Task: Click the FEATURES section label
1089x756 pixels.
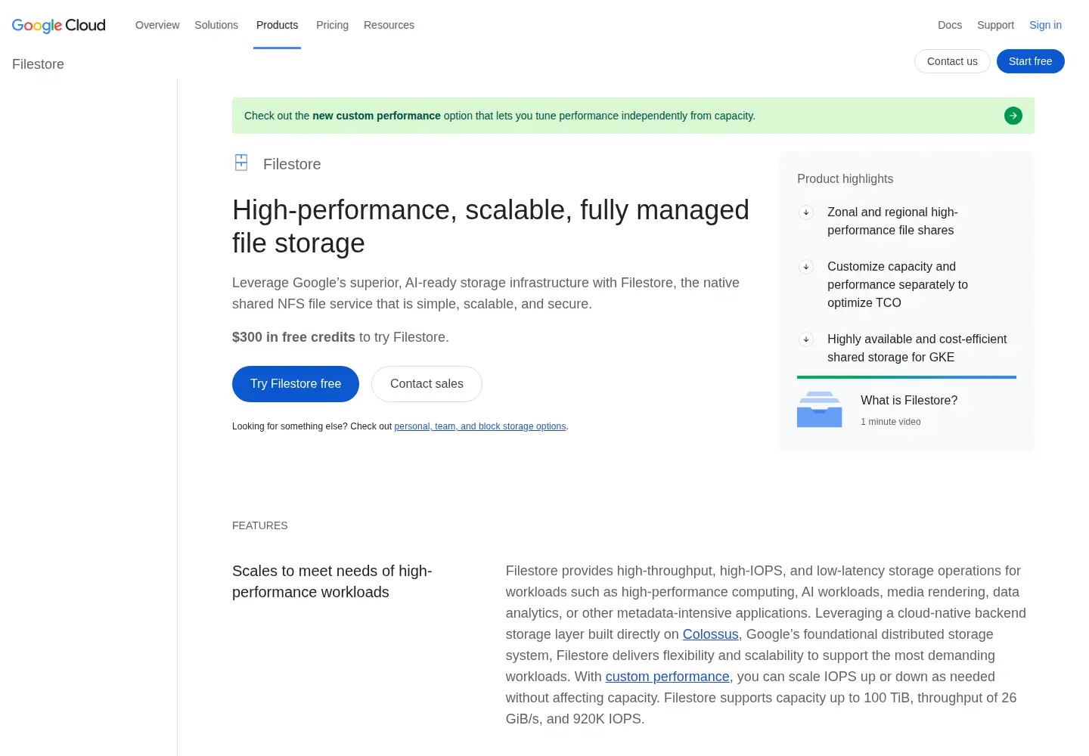Action: pyautogui.click(x=259, y=525)
